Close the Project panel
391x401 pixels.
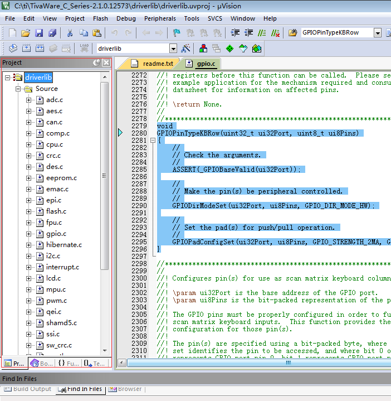click(106, 62)
